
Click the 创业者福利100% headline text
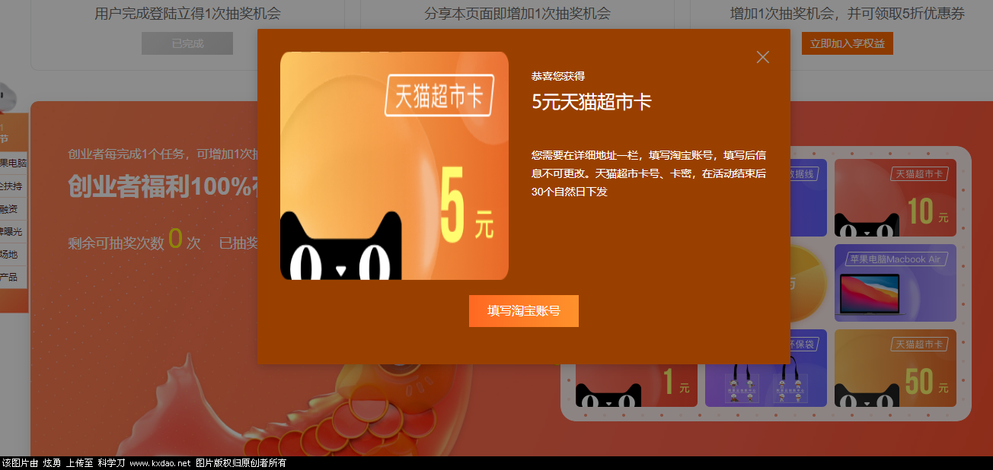click(162, 186)
